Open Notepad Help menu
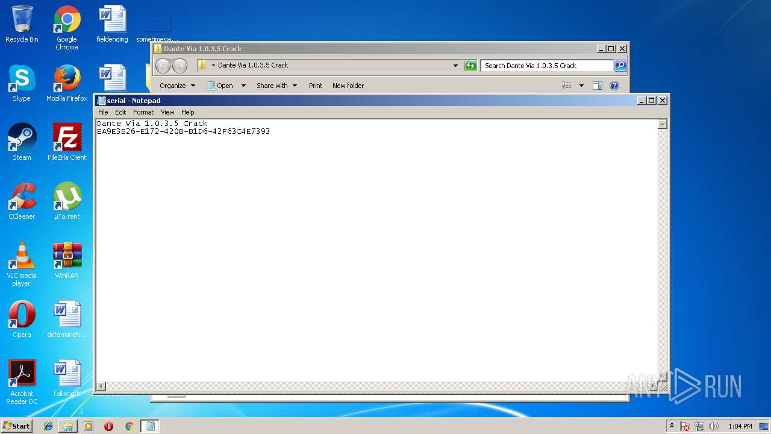Image resolution: width=771 pixels, height=434 pixels. pyautogui.click(x=188, y=112)
